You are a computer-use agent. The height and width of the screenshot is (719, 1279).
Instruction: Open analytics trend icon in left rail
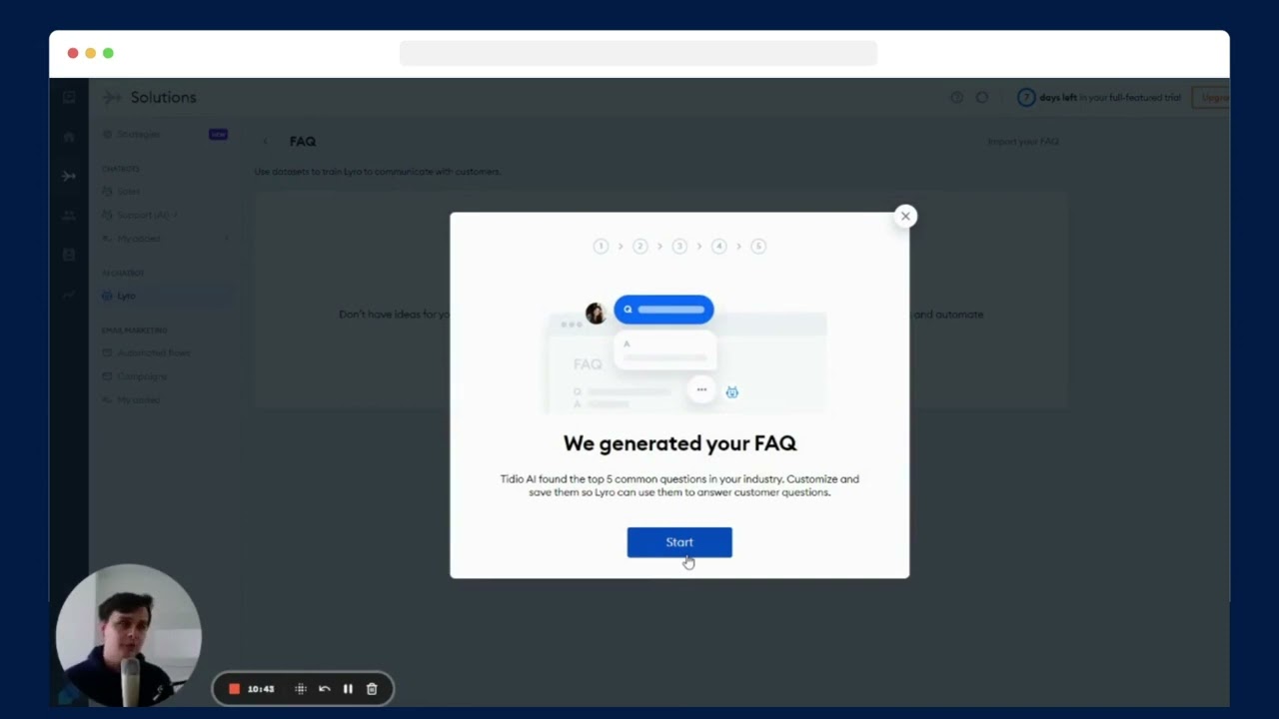[69, 295]
